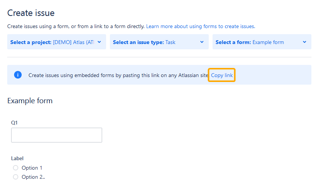319x189 pixels.
Task: Click the chevron arrow in form selector
Action: coord(305,42)
